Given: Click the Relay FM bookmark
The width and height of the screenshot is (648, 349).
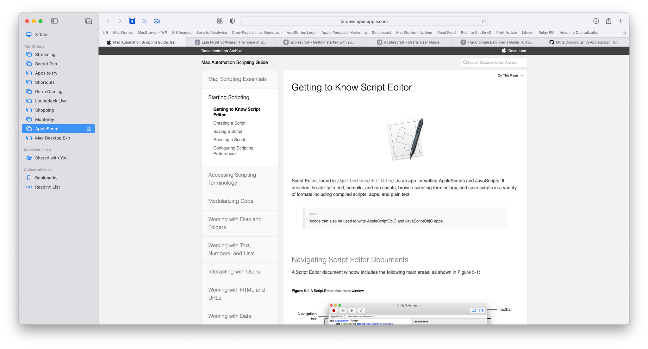Looking at the screenshot, I should point(546,33).
